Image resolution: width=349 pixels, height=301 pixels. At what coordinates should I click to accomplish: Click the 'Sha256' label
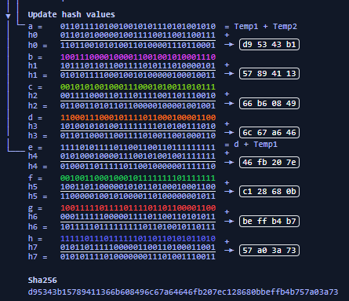click(42, 281)
